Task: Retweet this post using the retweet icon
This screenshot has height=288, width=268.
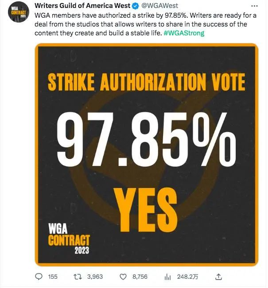Action: 79,276
